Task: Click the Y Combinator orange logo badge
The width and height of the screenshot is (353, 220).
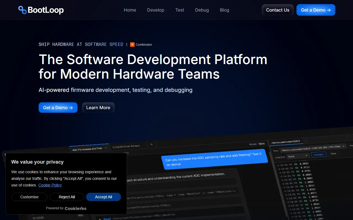Action: tap(132, 45)
